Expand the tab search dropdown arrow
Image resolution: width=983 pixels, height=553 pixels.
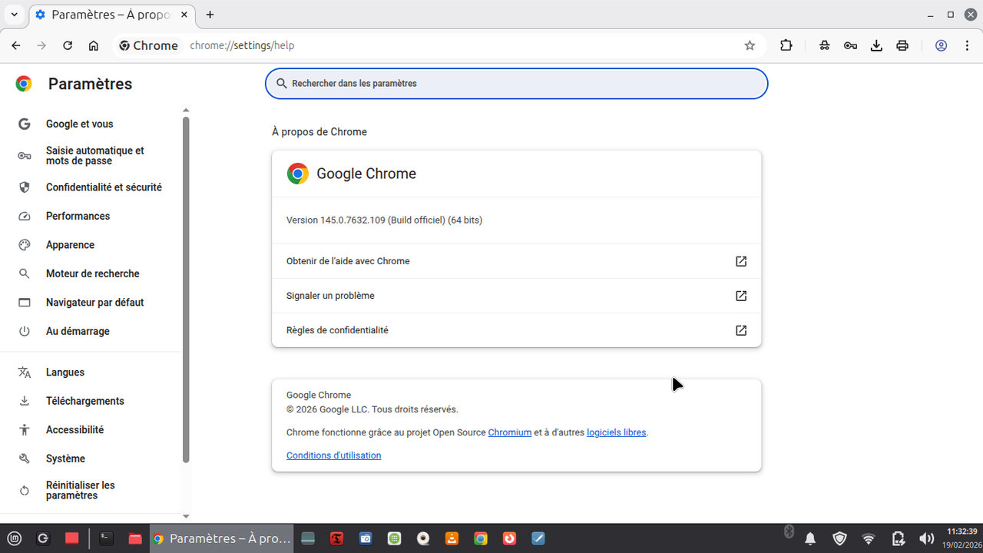coord(14,15)
